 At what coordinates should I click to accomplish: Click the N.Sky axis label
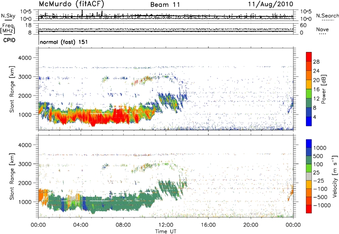[x=8, y=16]
